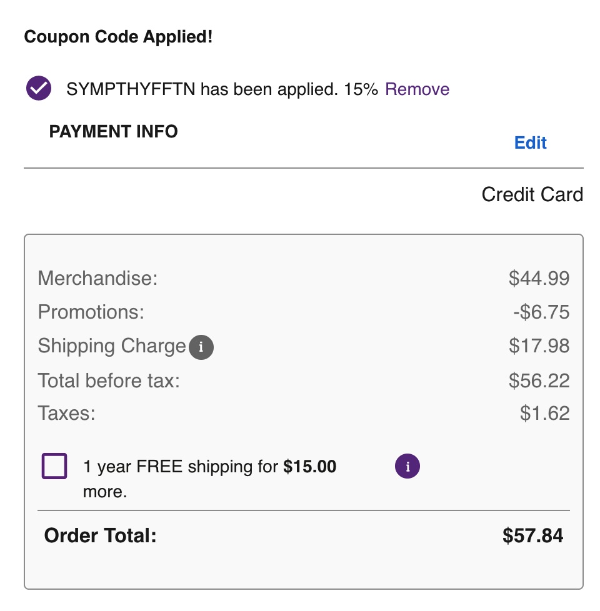Screen dimensions: 600x611
Task: Open the Shipping Charge info icon
Action: (201, 347)
